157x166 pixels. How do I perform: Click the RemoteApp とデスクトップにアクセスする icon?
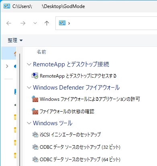35,76
